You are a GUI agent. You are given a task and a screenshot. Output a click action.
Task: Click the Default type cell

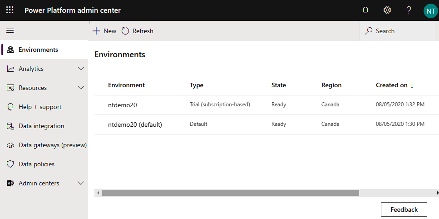[x=198, y=124]
